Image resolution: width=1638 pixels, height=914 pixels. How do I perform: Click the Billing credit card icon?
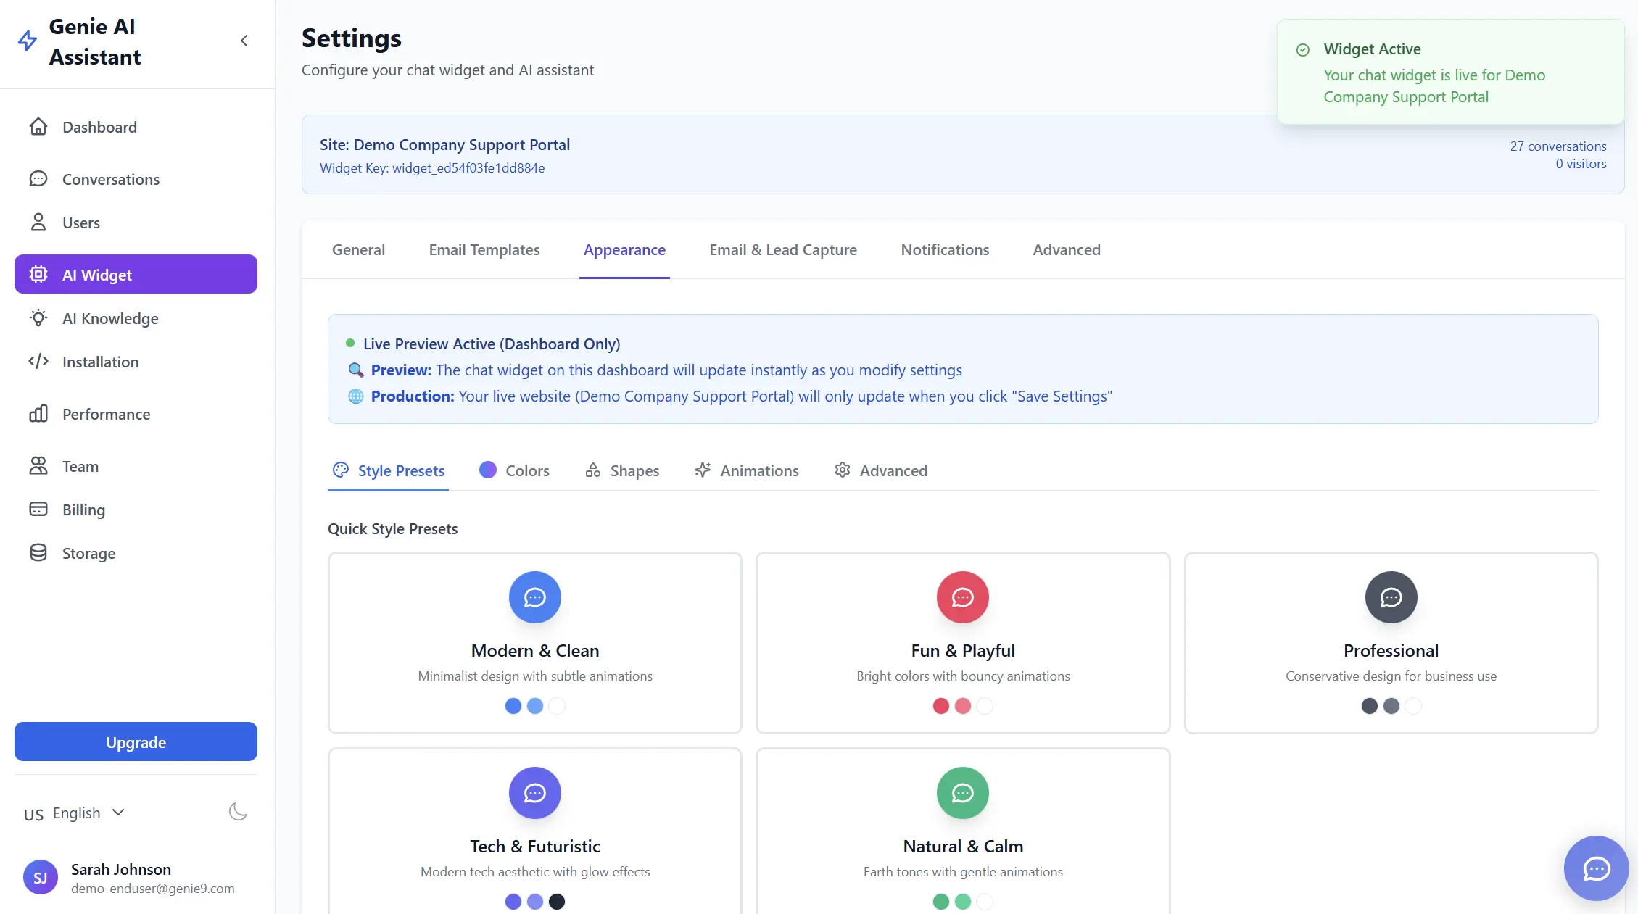38,509
